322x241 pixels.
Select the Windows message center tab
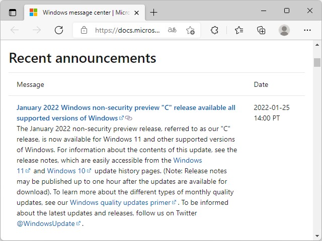click(85, 13)
